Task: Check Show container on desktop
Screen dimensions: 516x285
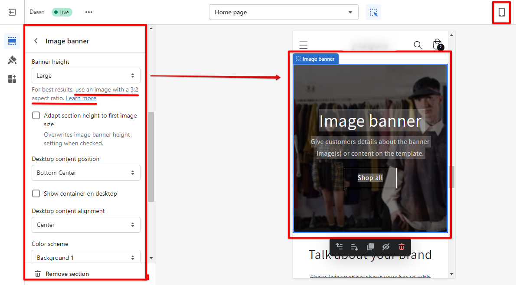Action: coord(36,193)
